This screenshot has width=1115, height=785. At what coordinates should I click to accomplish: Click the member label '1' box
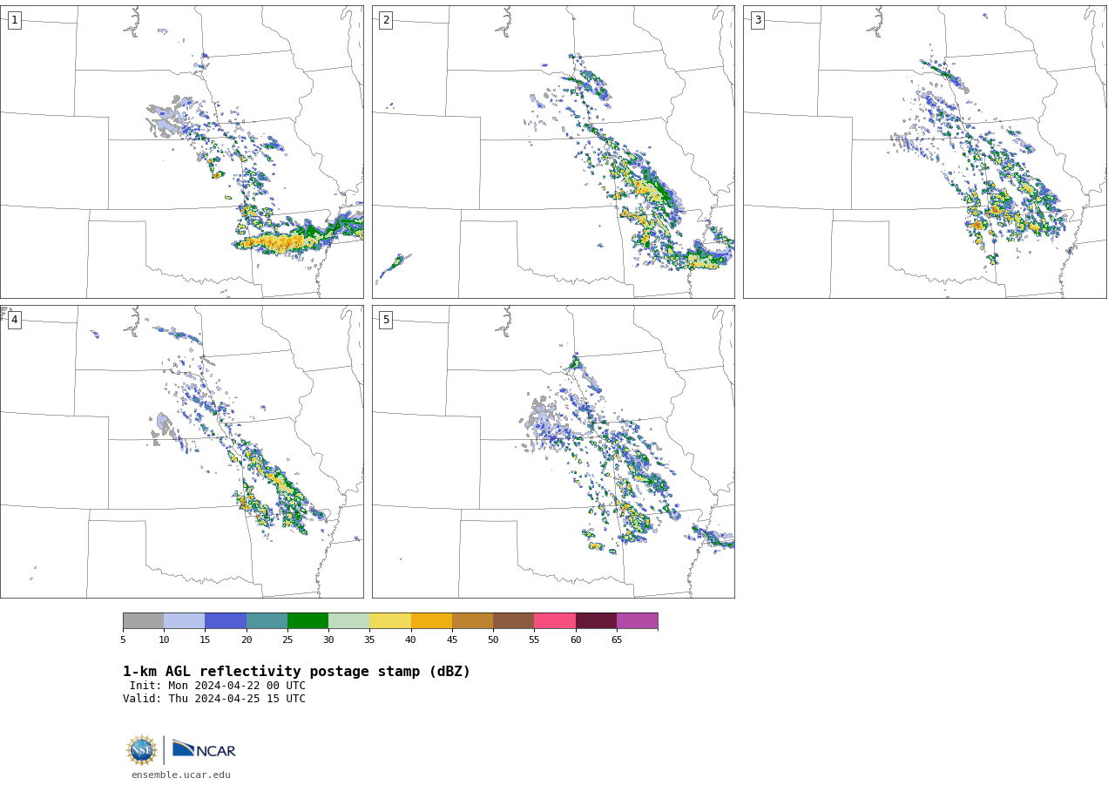pyautogui.click(x=14, y=20)
